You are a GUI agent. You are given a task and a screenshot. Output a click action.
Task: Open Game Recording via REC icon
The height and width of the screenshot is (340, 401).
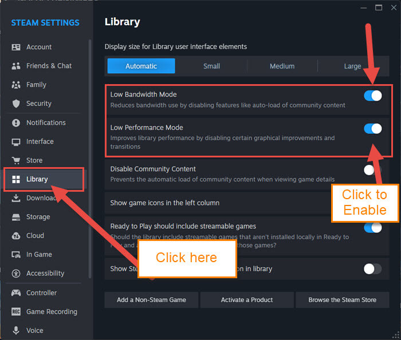(x=16, y=311)
